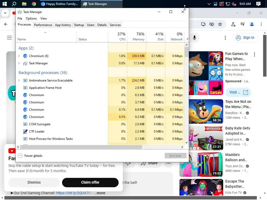The image size is (267, 200).
Task: Switch to the Performance tab
Action: pyautogui.click(x=43, y=25)
